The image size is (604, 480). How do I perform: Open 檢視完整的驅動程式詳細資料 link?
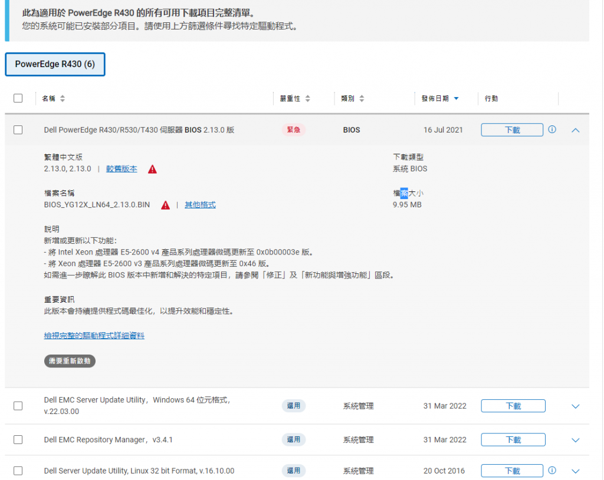(94, 336)
